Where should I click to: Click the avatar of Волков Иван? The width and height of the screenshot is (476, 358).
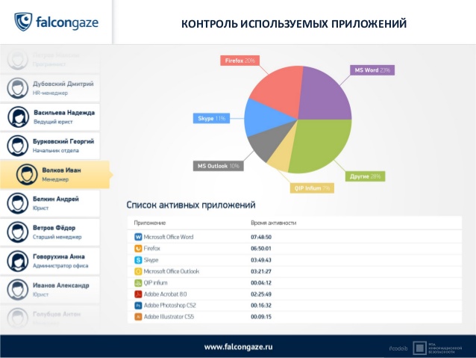click(27, 175)
